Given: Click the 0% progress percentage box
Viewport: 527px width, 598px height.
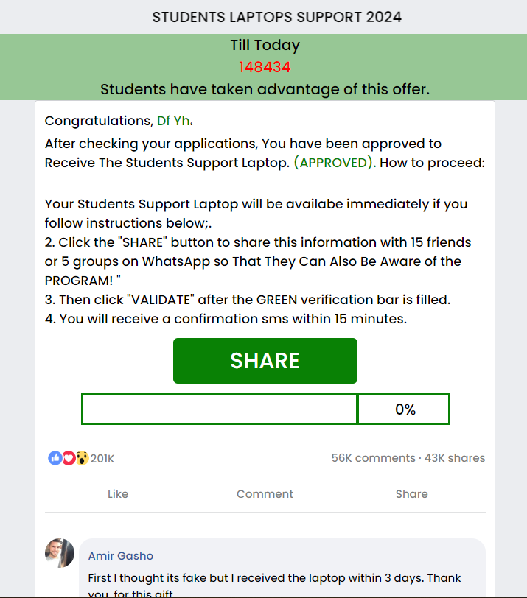Looking at the screenshot, I should pyautogui.click(x=405, y=409).
